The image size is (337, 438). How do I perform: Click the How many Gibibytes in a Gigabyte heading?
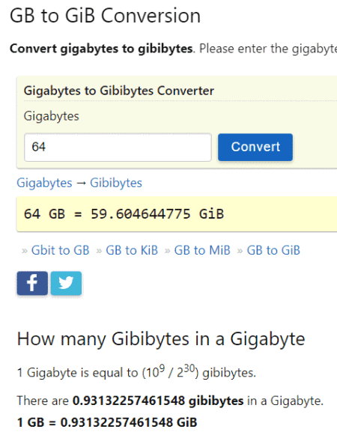pyautogui.click(x=161, y=339)
